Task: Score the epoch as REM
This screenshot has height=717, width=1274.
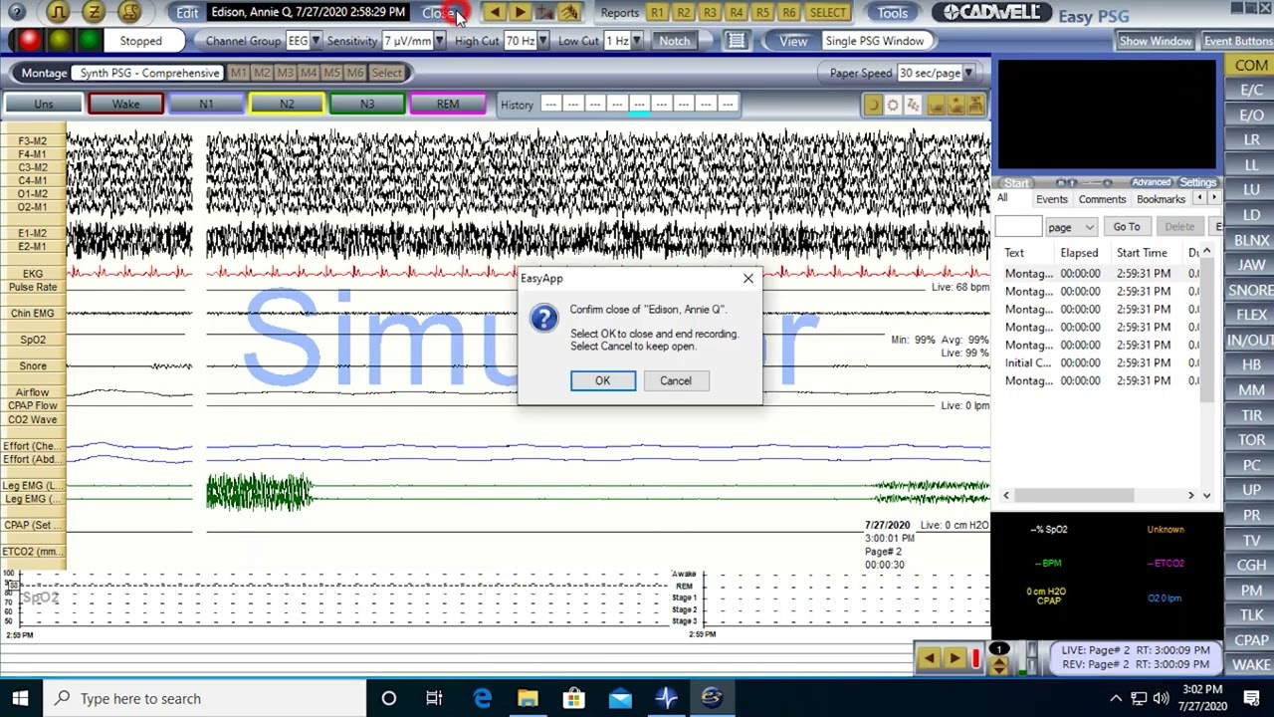Action: pyautogui.click(x=448, y=105)
